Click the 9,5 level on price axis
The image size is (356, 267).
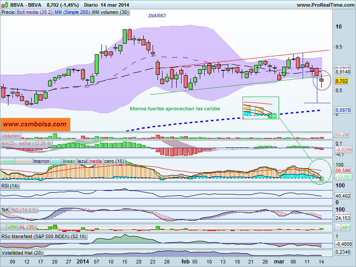(x=339, y=47)
